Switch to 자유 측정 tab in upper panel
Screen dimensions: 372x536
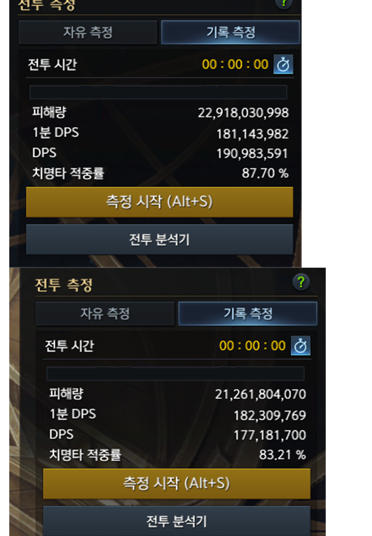point(88,33)
